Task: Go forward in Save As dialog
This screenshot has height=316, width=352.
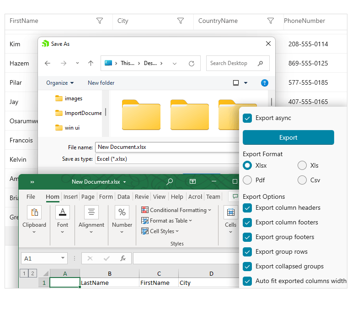Action: coord(64,63)
